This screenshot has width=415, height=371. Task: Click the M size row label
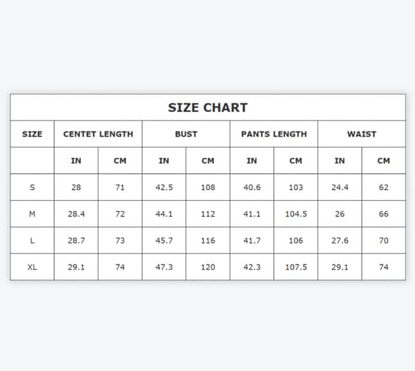pyautogui.click(x=32, y=214)
